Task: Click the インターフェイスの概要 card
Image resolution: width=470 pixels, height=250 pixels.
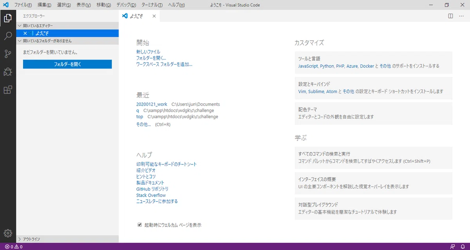Action: pyautogui.click(x=374, y=183)
